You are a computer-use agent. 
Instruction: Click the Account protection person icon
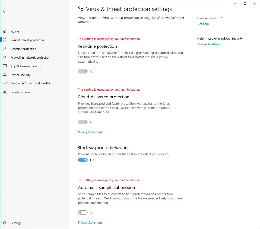pyautogui.click(x=5, y=49)
